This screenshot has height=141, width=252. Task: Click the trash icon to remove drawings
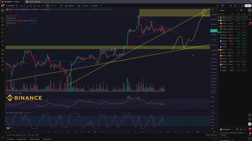3,70
